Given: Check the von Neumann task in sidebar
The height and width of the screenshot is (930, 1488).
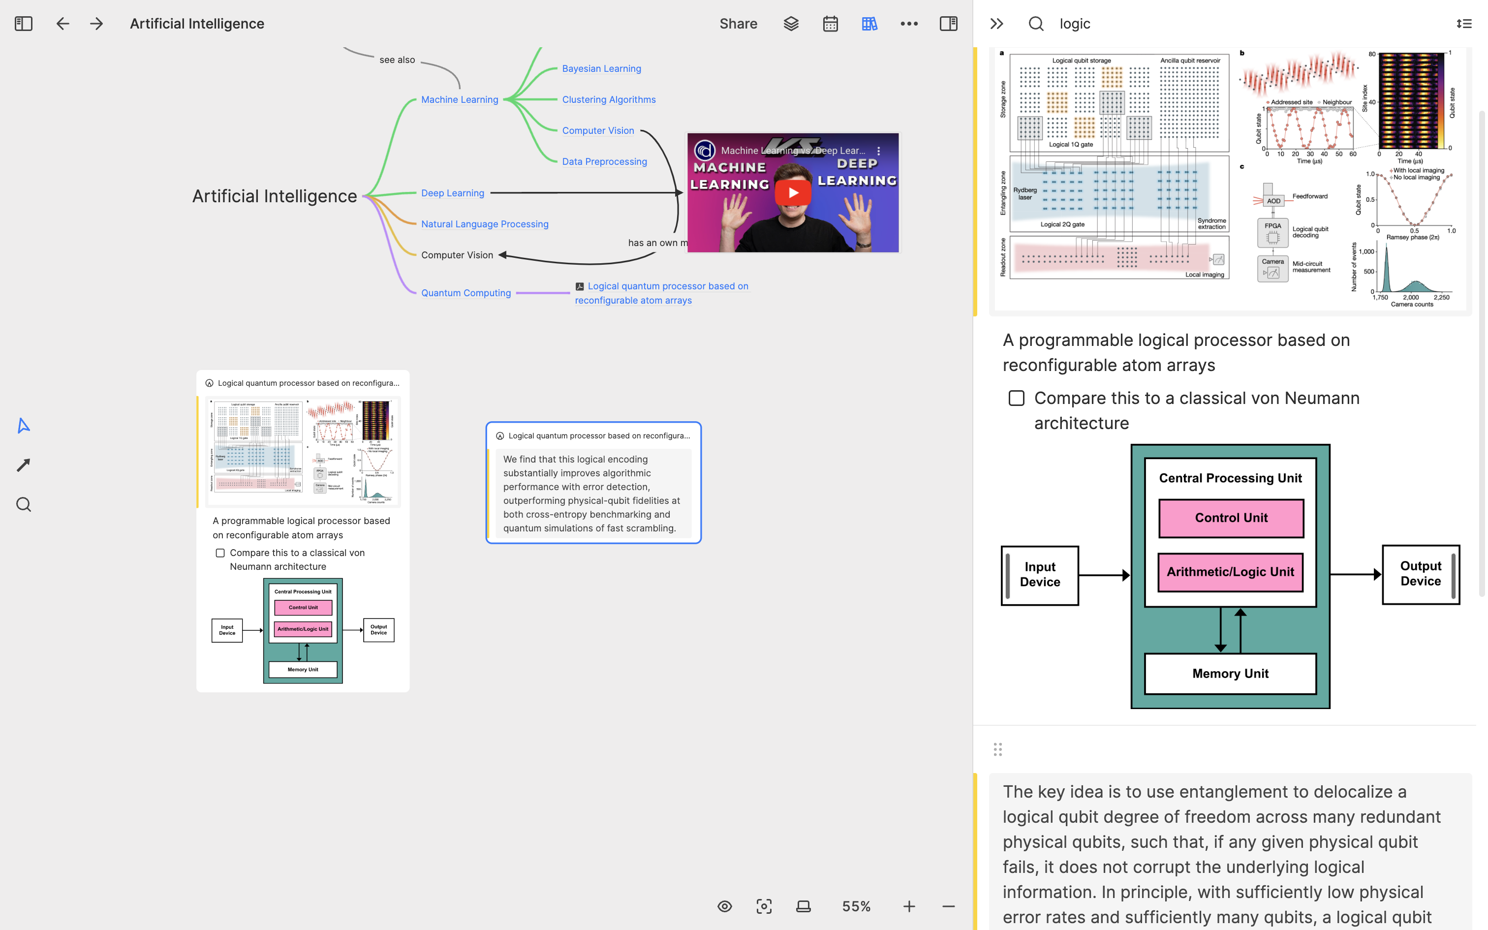Looking at the screenshot, I should point(1017,398).
